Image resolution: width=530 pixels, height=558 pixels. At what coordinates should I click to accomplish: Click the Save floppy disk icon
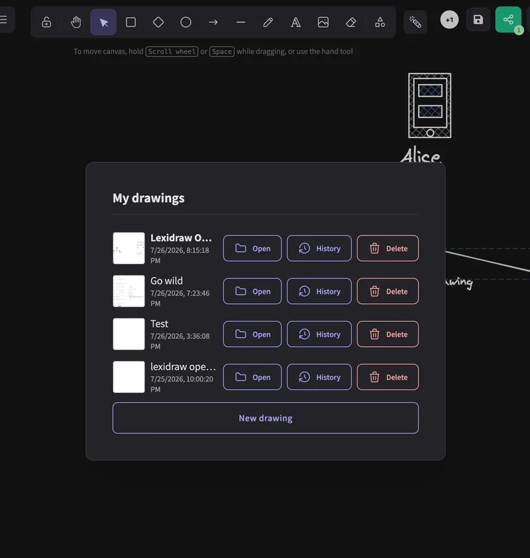(478, 19)
